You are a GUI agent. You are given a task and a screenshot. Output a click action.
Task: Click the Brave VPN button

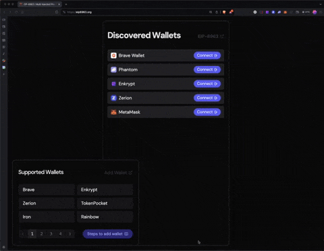[x=306, y=12]
